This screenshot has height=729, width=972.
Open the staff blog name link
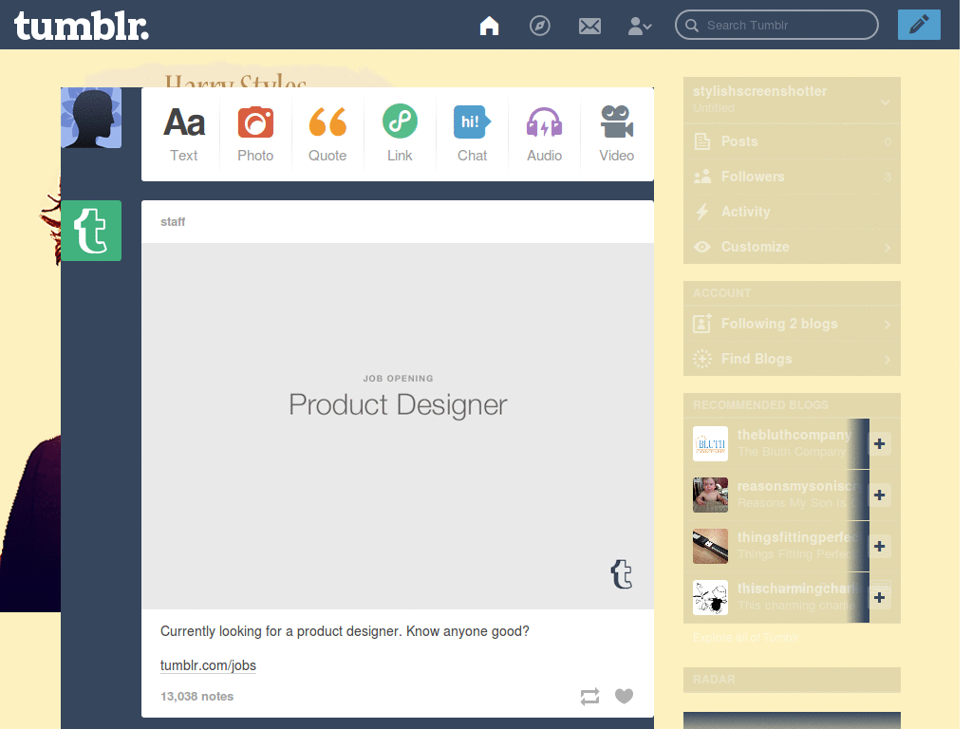coord(173,222)
